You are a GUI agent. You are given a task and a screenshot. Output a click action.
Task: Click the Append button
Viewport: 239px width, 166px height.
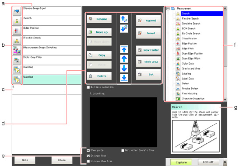[148, 21]
